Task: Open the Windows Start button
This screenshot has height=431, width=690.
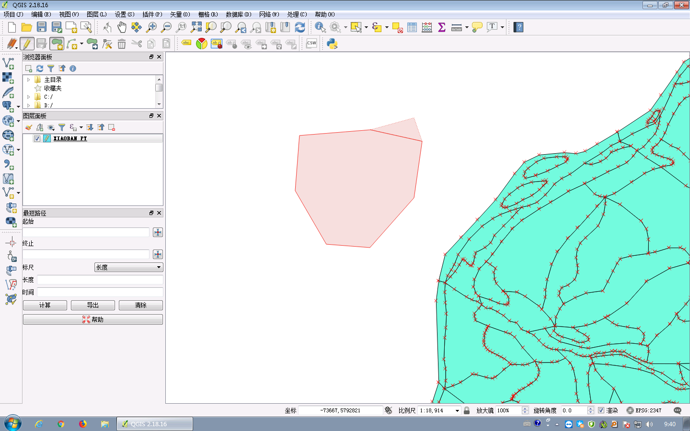Action: [12, 424]
